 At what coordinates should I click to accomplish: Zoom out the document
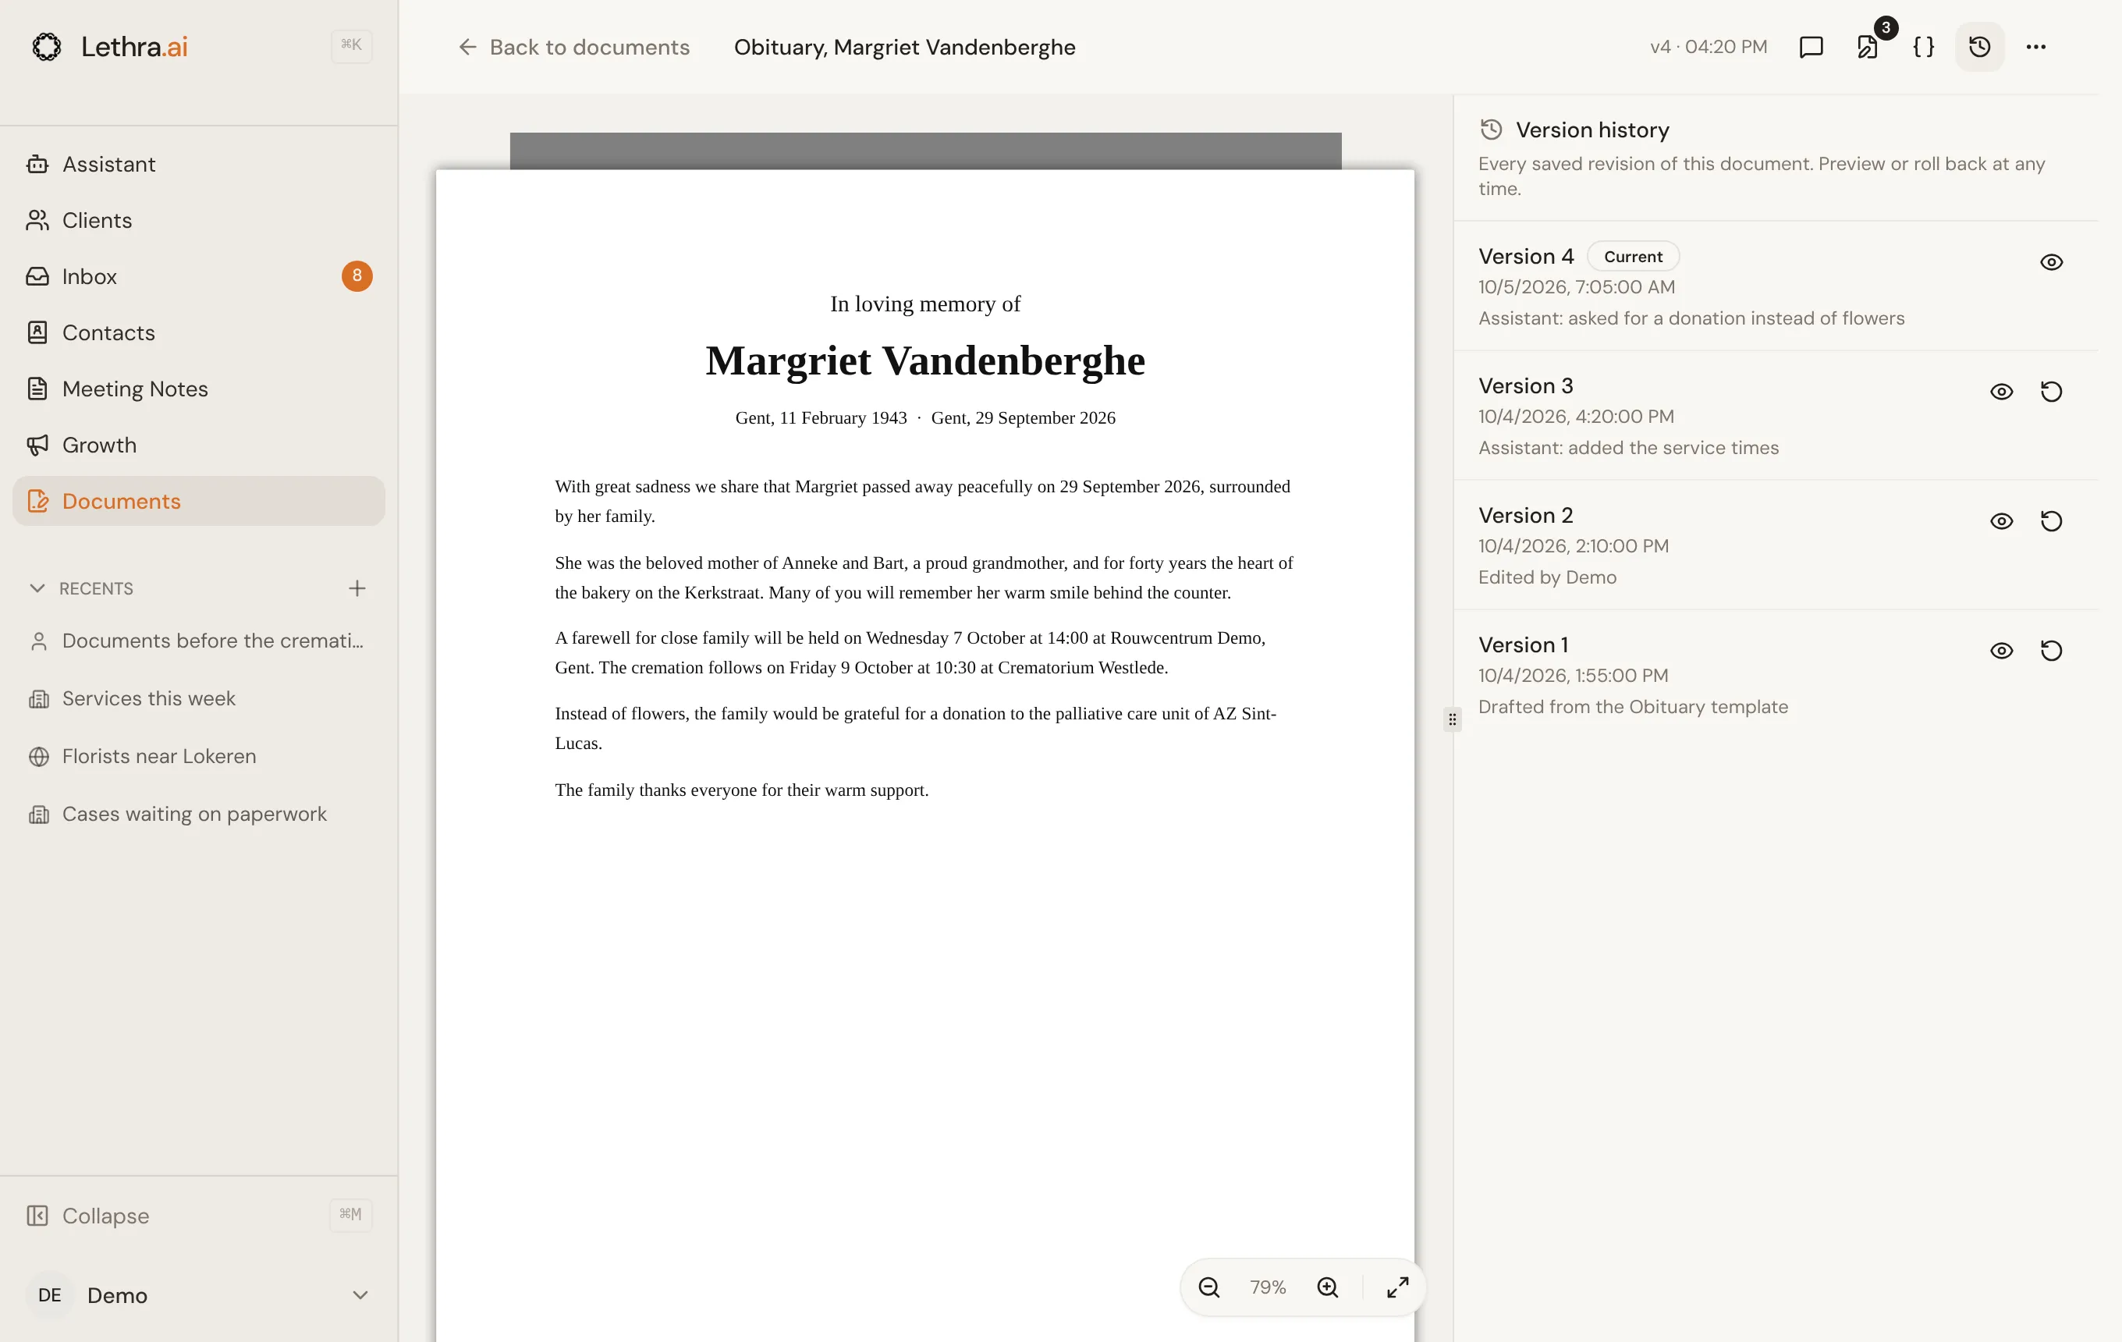1208,1287
